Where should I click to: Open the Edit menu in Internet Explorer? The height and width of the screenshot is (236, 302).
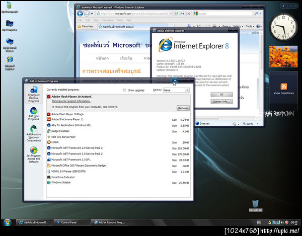[x=88, y=20]
